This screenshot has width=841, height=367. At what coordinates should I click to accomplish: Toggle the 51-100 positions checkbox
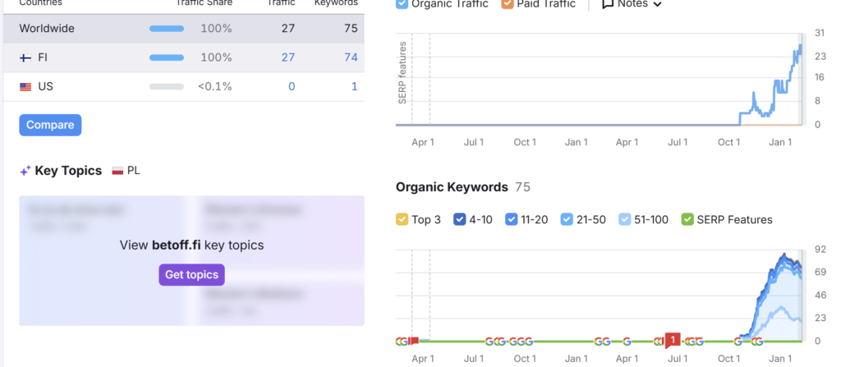pyautogui.click(x=626, y=219)
